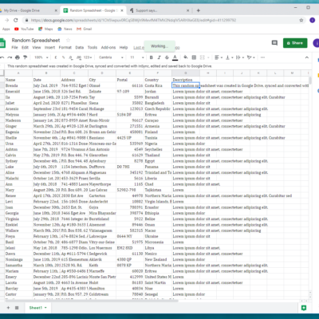Open the 123 number format dropdown
This screenshot has height=319, width=319.
point(88,57)
